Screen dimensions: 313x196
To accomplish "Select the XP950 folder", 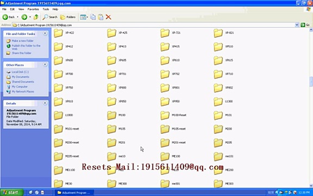I will pos(170,102).
